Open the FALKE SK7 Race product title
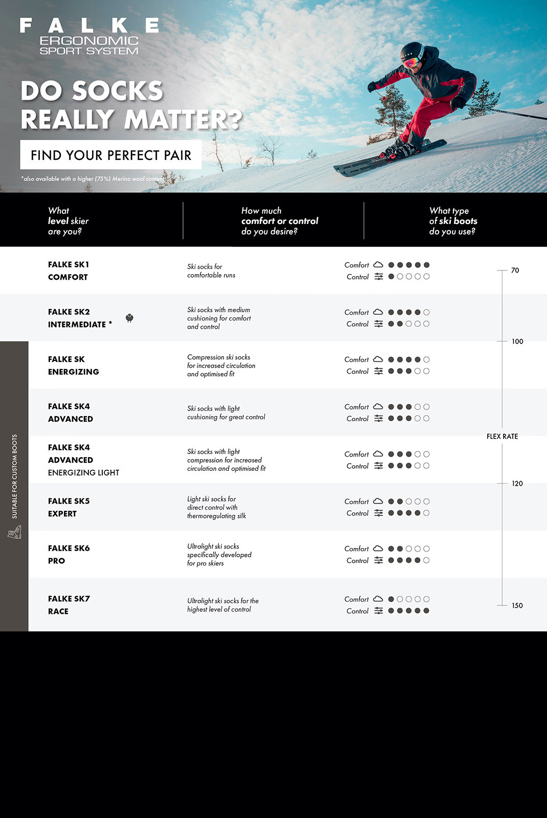 click(x=69, y=605)
